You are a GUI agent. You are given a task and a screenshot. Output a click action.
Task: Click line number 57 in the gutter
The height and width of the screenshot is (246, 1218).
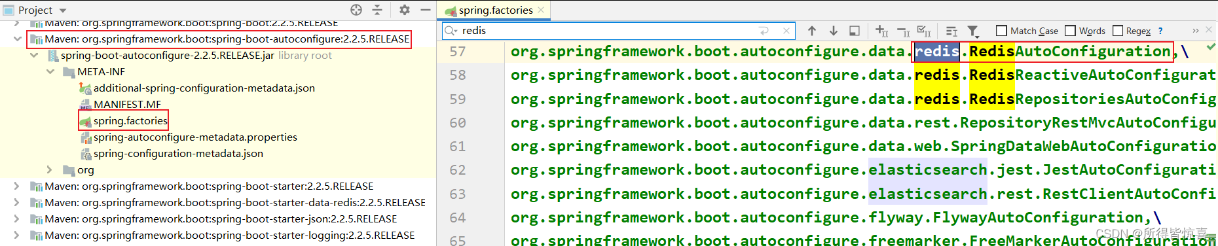(458, 52)
